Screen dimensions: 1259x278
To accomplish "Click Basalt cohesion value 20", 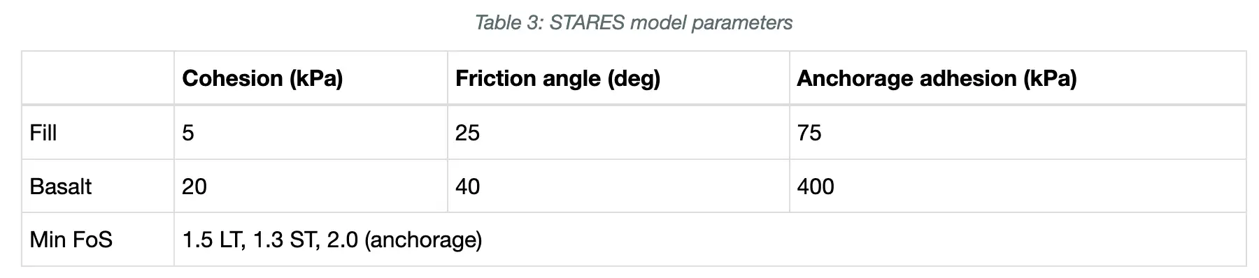I will click(x=194, y=186).
